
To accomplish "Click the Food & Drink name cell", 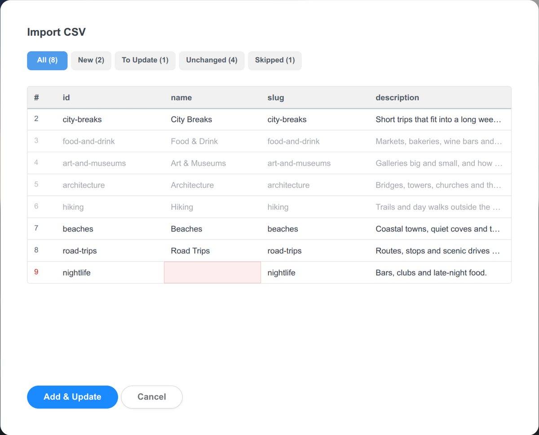I will click(212, 141).
